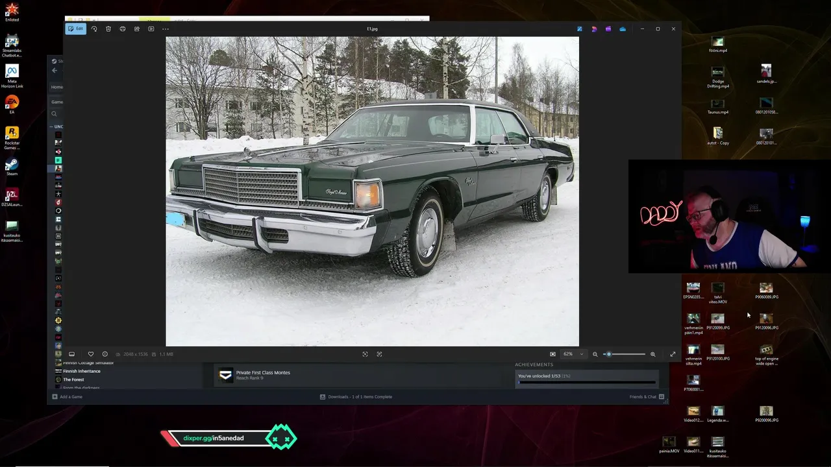
Task: Enter full screen in Photos
Action: (x=673, y=354)
